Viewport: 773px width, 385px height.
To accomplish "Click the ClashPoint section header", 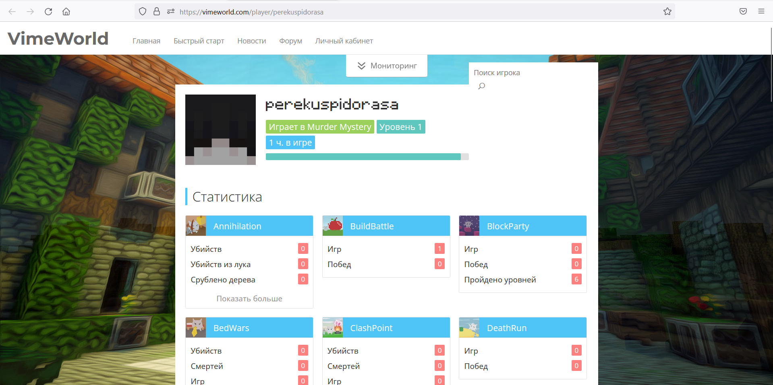I will click(386, 327).
